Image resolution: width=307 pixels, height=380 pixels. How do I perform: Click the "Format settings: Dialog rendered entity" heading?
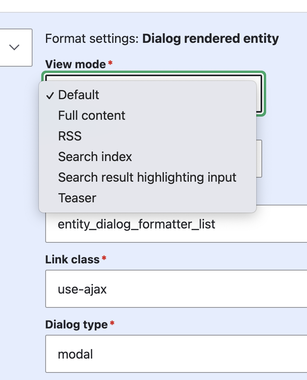pos(162,38)
